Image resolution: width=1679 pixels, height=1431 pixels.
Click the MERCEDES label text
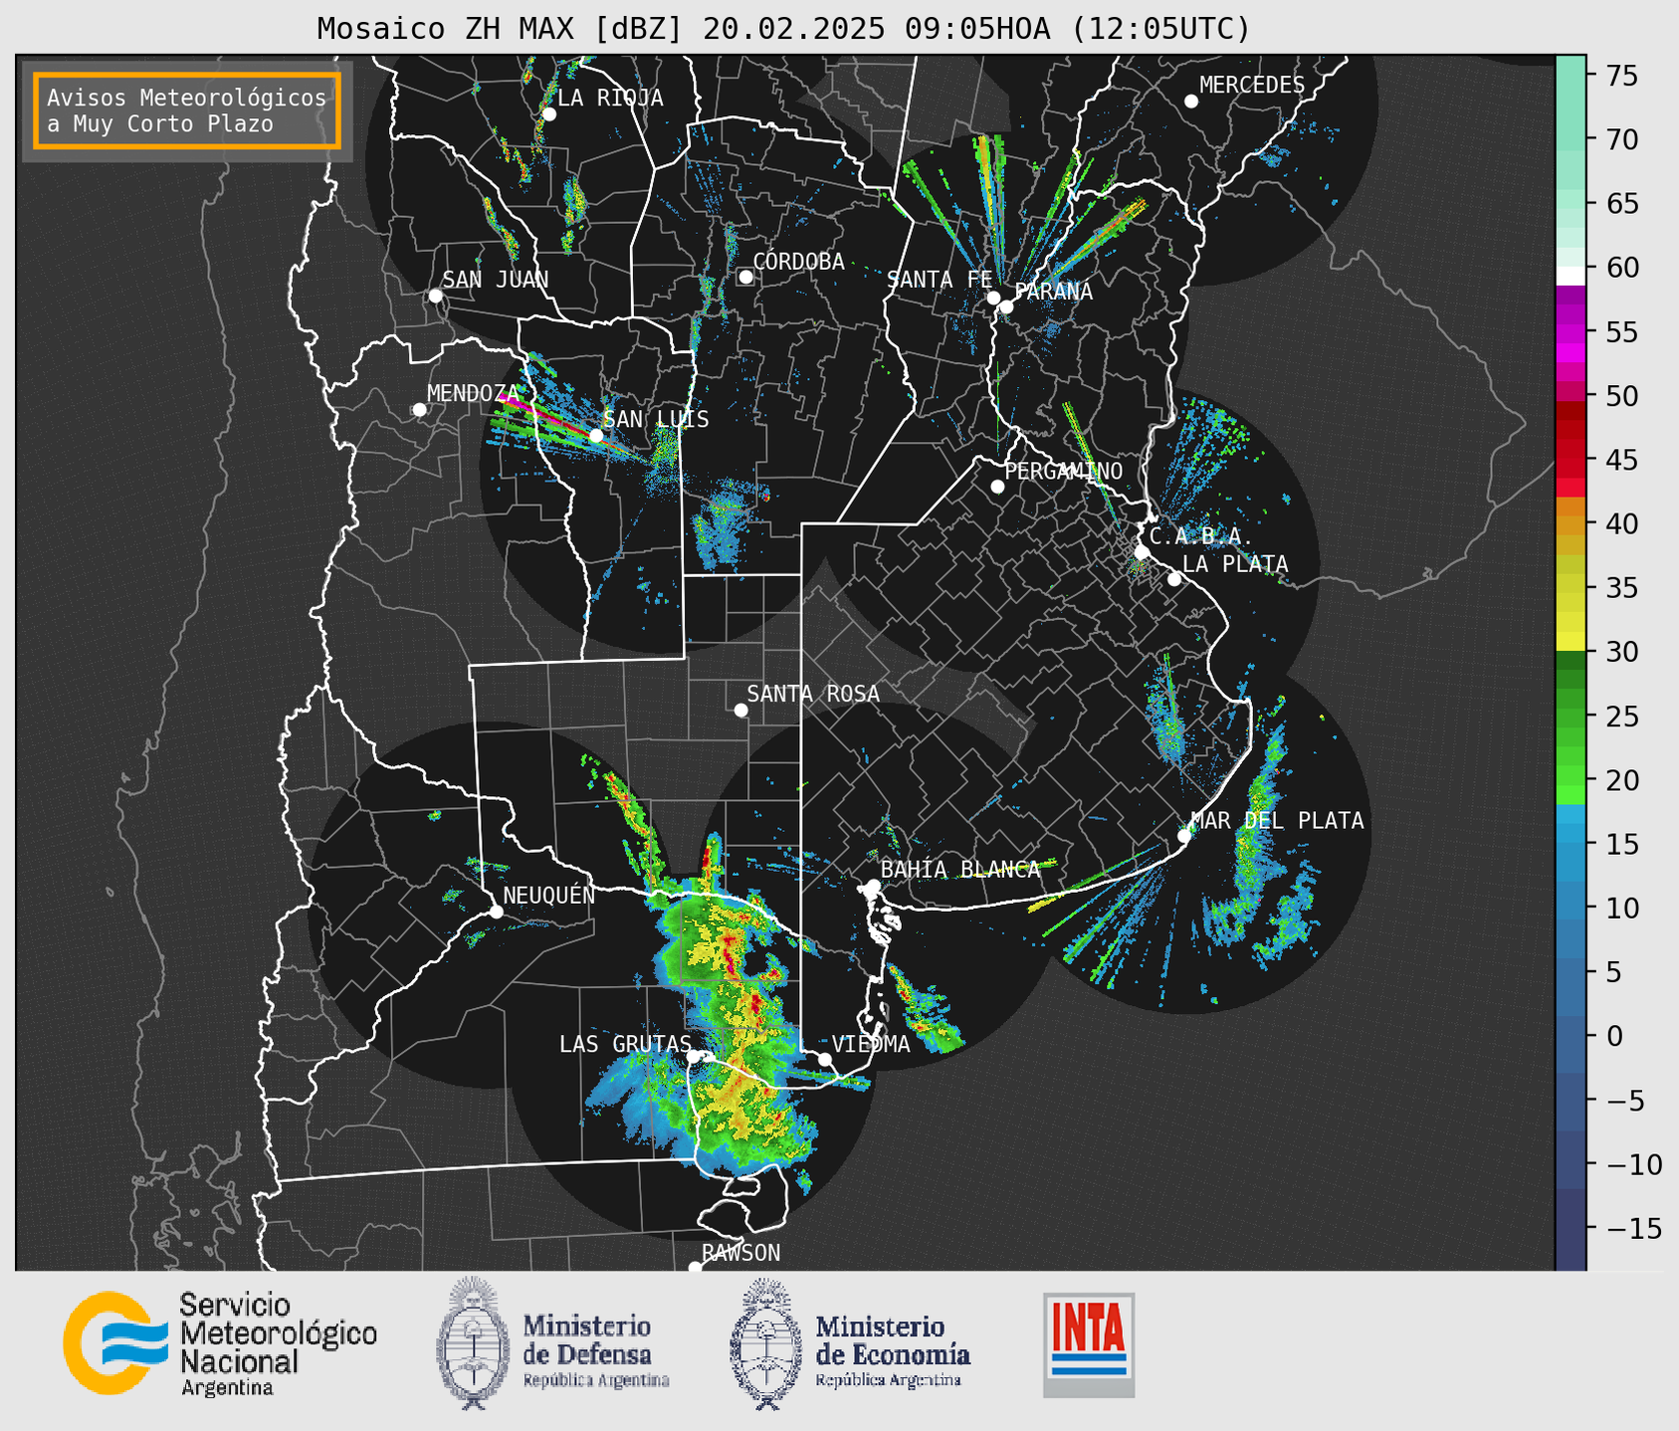[1252, 85]
